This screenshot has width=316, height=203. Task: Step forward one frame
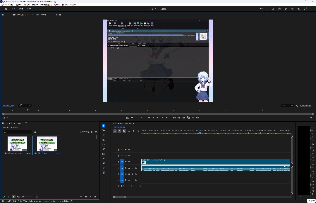point(162,118)
